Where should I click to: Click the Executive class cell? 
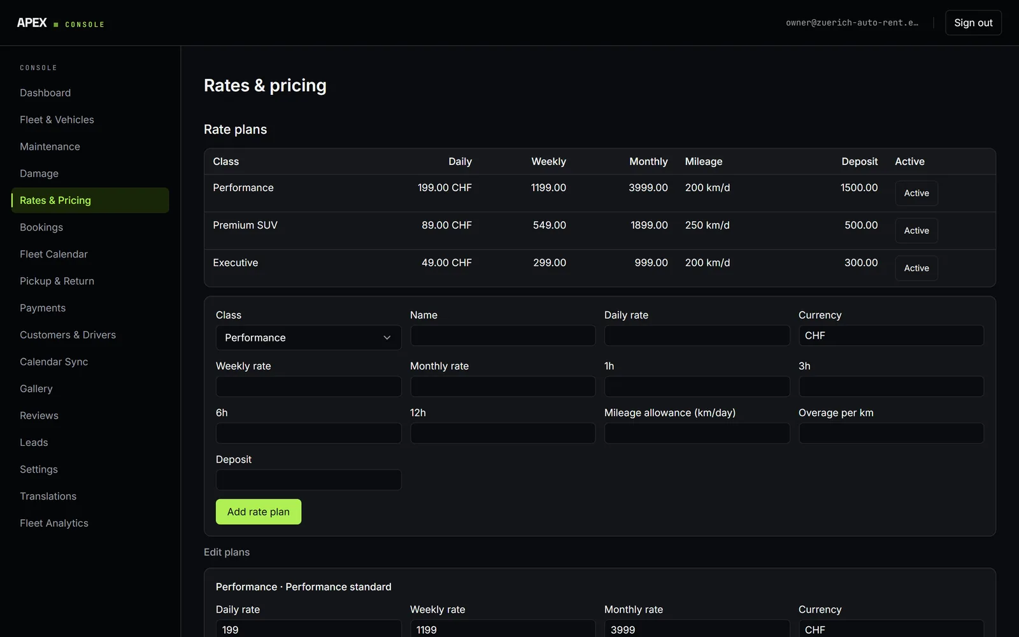tap(236, 263)
